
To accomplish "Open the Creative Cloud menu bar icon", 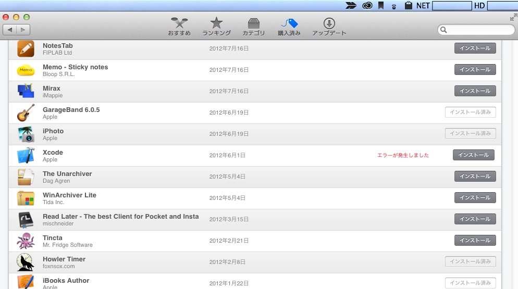I will coord(367,6).
